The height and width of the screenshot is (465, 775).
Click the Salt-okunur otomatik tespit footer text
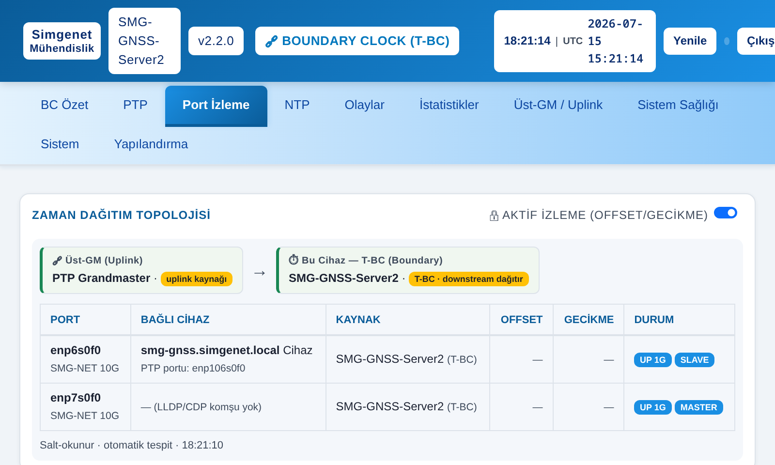(131, 445)
